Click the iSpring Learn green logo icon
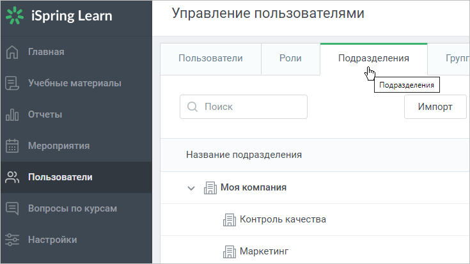 [x=15, y=15]
